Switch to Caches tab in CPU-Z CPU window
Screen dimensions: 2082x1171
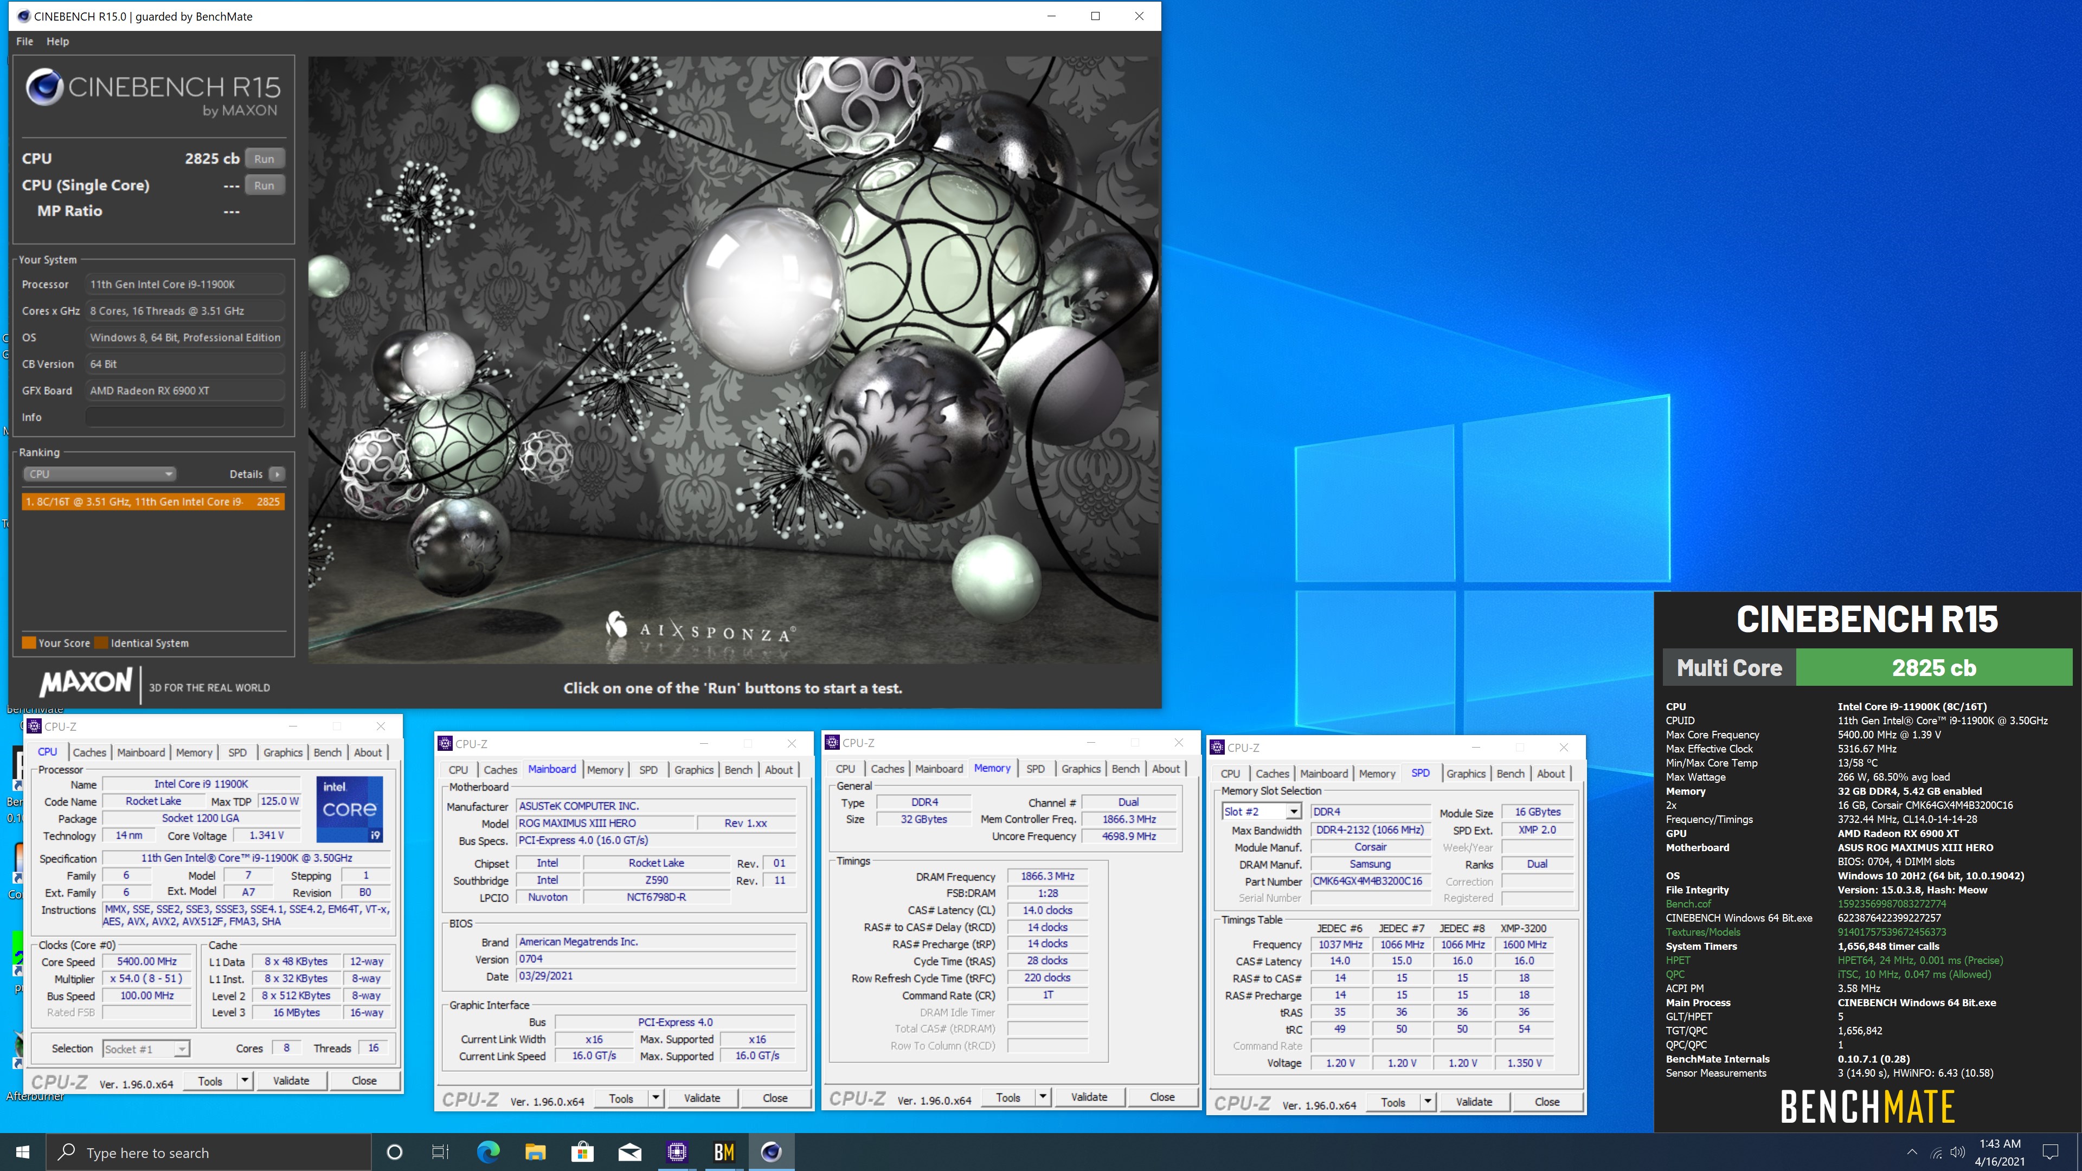point(89,752)
